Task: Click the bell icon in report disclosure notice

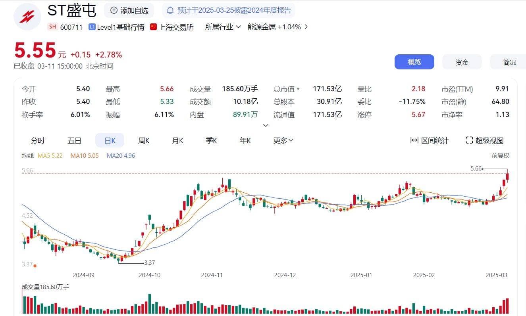Action: [x=170, y=10]
